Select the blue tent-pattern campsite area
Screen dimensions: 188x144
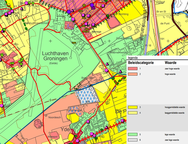pos(87,95)
